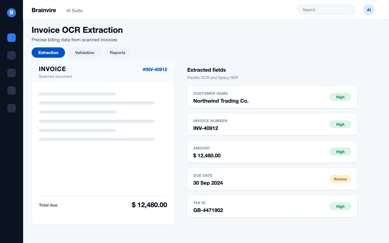Click Review badge on Due Date
The height and width of the screenshot is (243, 389).
(x=340, y=179)
